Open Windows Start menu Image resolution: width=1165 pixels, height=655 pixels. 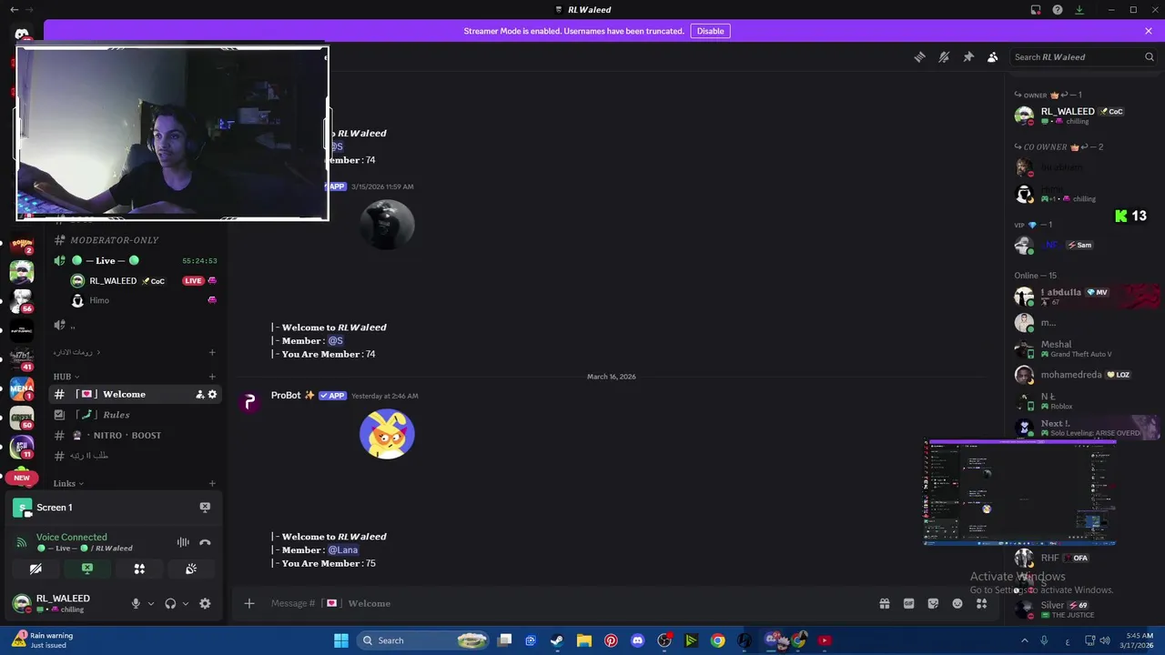341,640
